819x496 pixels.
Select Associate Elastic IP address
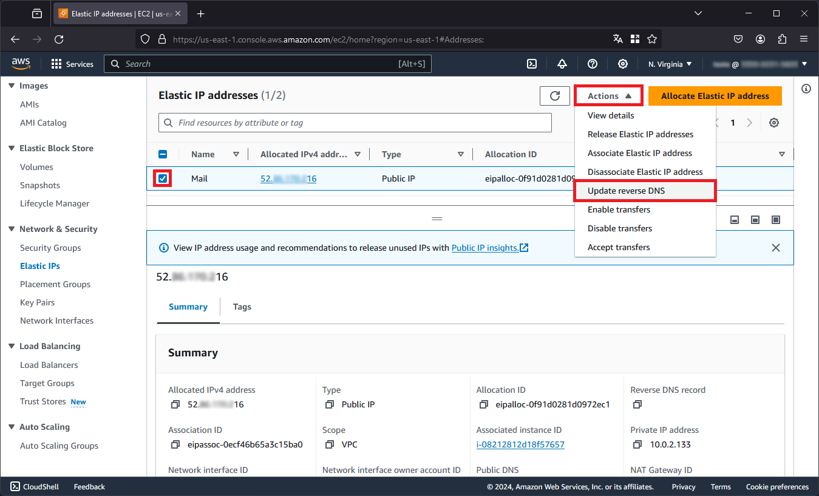pyautogui.click(x=645, y=153)
